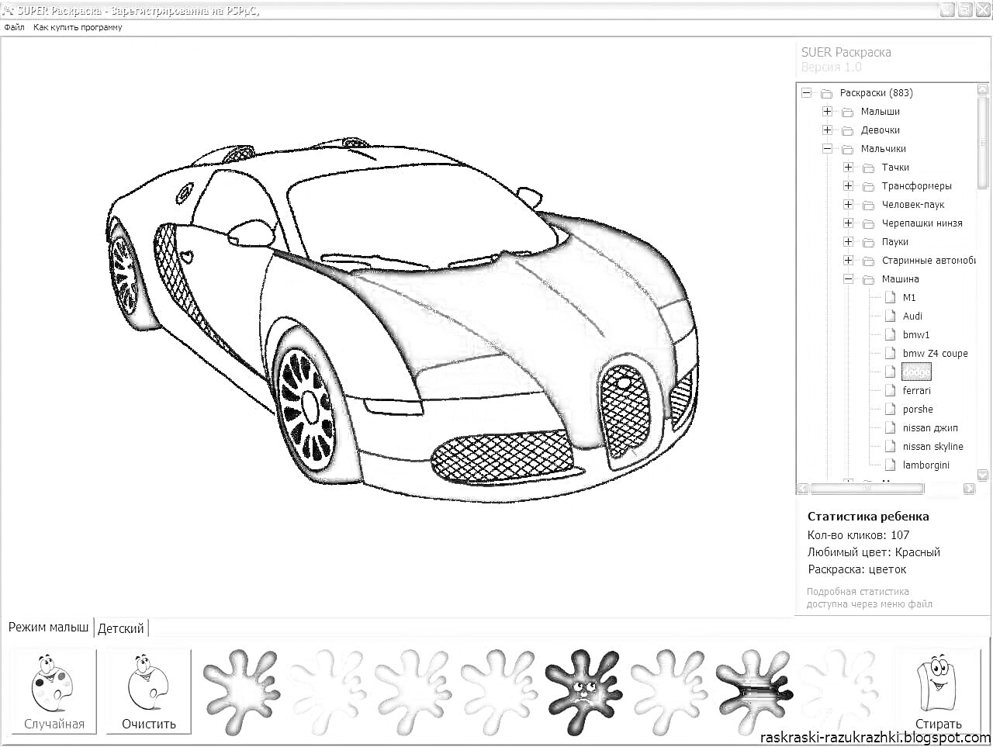Expand the Человек-паук folder node
Screen dimensions: 993x747
tap(848, 205)
